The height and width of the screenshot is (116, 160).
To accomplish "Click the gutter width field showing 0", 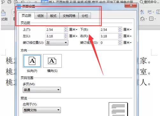I will point(109,43).
